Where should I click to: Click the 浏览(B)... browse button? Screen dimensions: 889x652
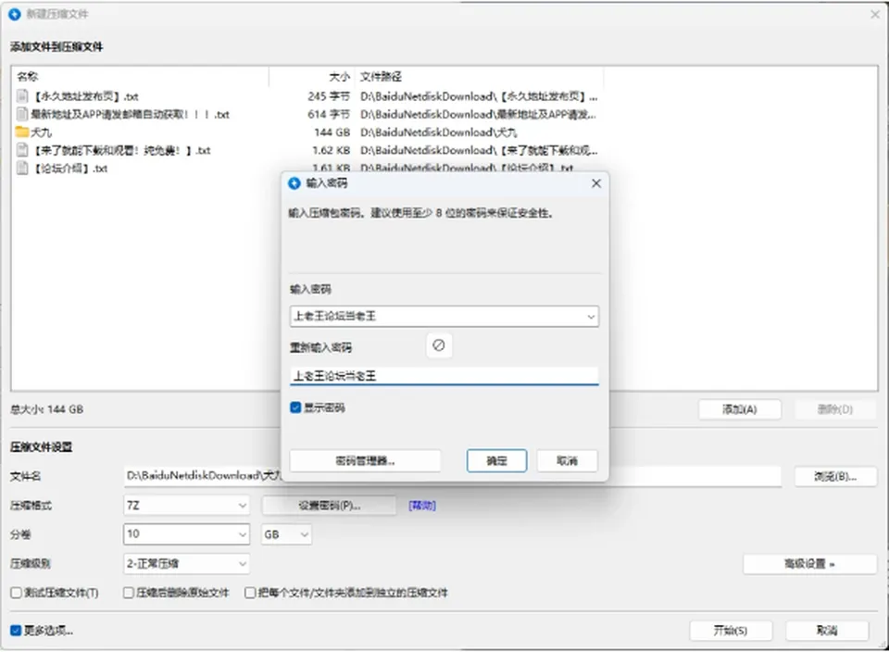(835, 476)
